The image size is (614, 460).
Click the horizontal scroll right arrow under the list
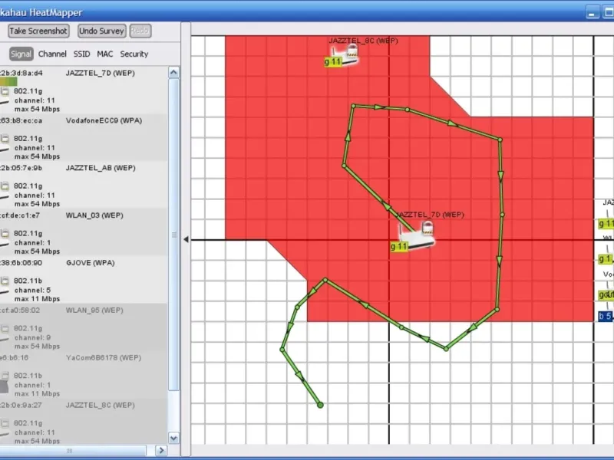coord(161,451)
